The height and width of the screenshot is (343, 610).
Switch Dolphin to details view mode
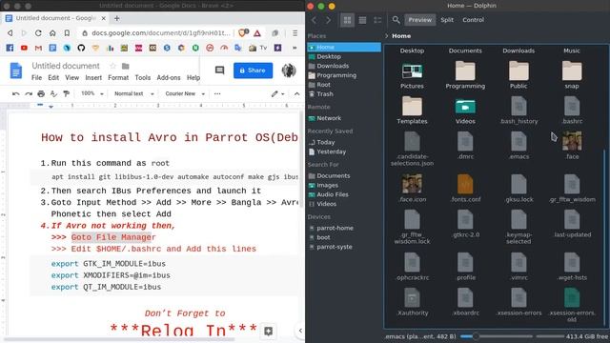tap(377, 20)
